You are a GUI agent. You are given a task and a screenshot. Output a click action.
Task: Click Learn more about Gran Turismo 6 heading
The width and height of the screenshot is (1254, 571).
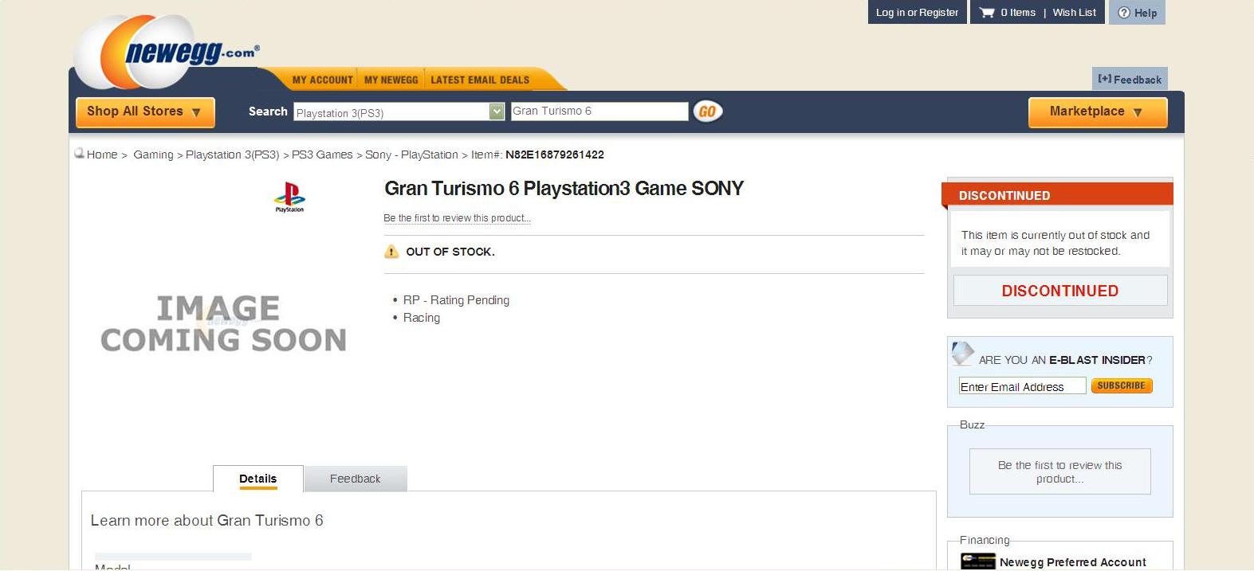tap(207, 521)
